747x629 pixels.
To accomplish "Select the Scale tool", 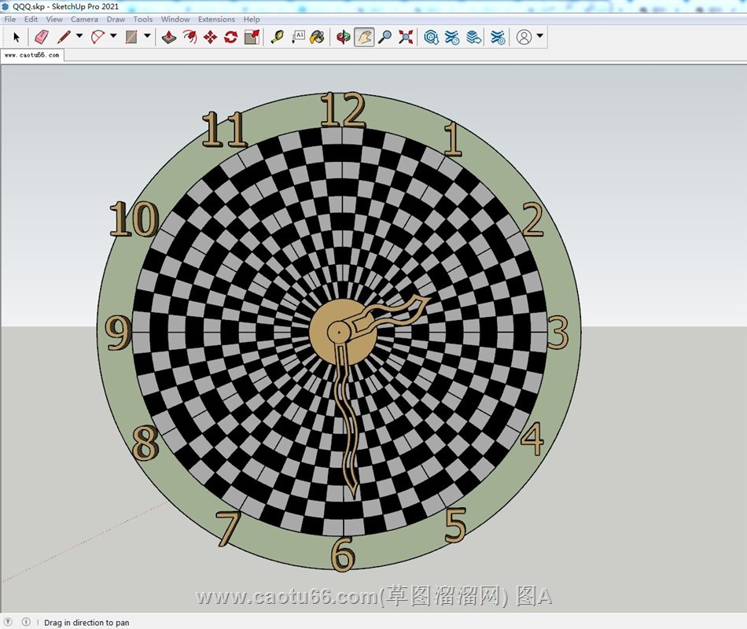I will [252, 37].
